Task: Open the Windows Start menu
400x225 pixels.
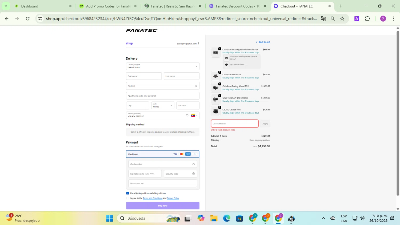Action: coord(109,218)
